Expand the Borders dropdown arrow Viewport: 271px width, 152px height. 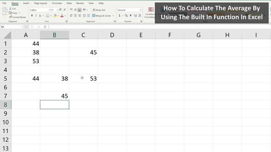pyautogui.click(x=51, y=16)
